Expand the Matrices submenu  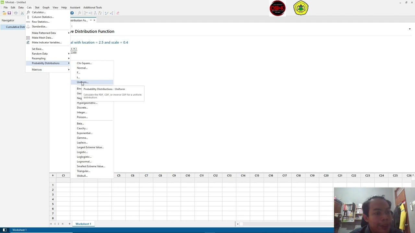pos(48,70)
